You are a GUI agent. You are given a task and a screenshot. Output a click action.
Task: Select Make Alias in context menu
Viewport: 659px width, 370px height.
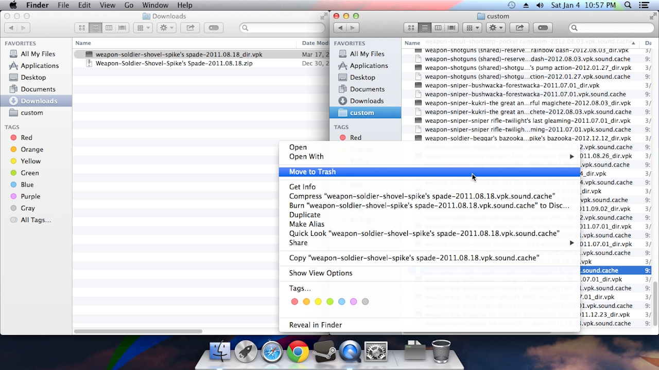click(x=429, y=224)
